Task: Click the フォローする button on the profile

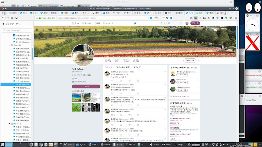Action: click(x=190, y=60)
